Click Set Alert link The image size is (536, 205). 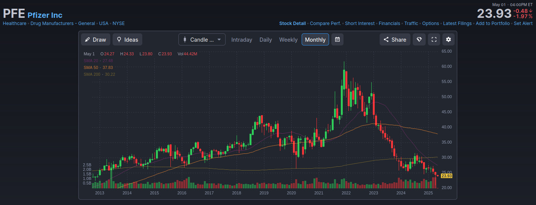click(x=523, y=23)
